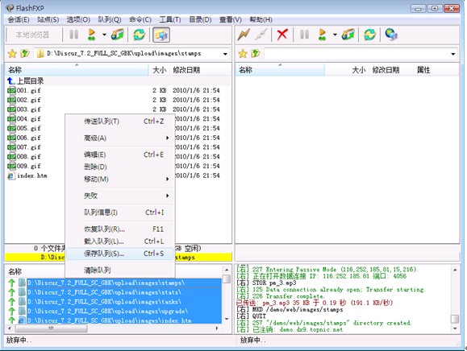
Task: Open the 工具(T) menu
Action: tap(170, 19)
